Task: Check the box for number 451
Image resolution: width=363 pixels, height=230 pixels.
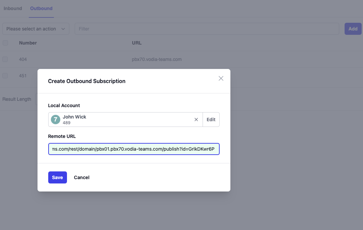Action: pos(5,76)
